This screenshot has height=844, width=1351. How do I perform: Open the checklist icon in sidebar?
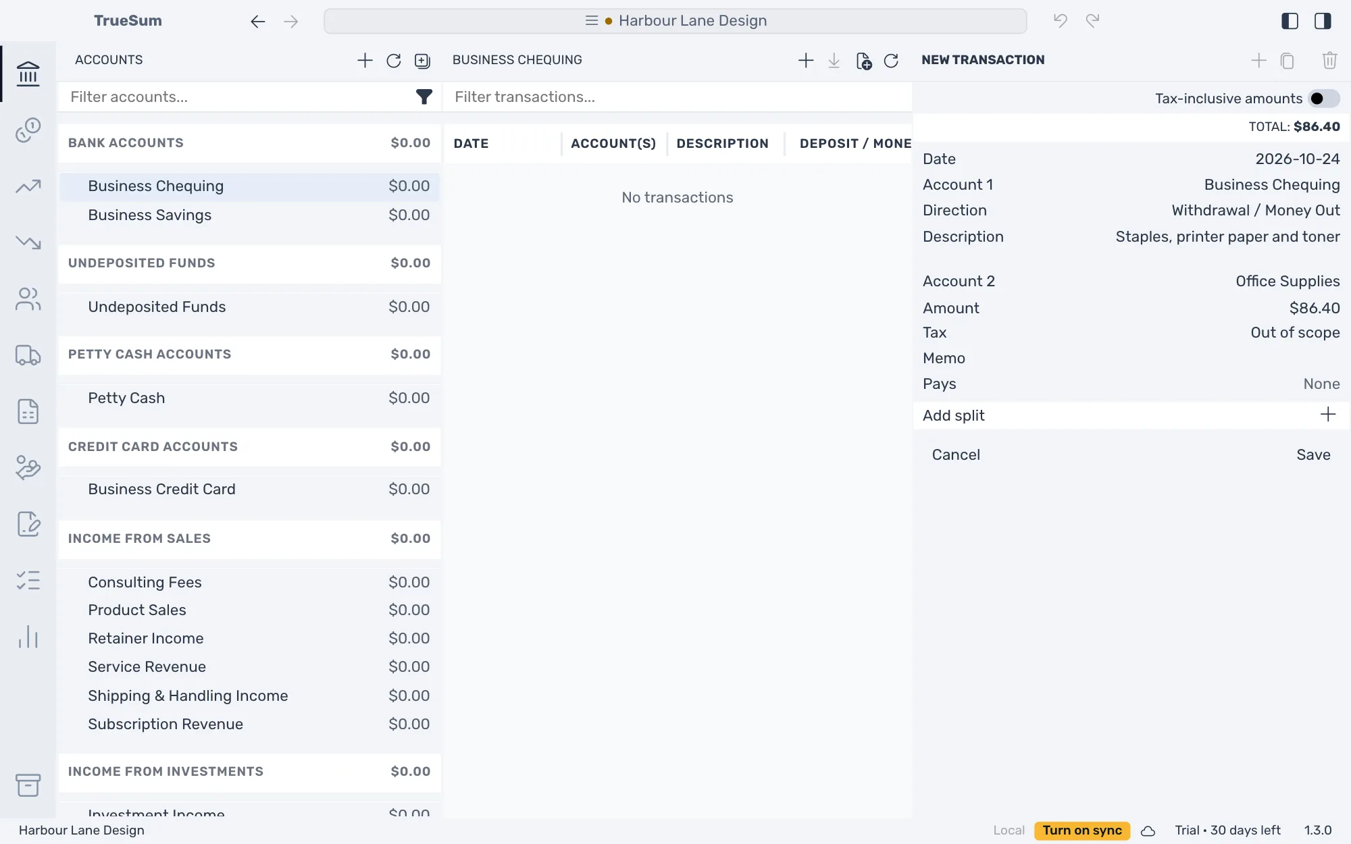coord(28,581)
